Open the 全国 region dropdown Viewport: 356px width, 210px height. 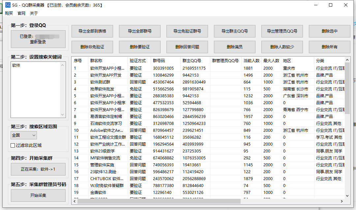tap(24, 135)
